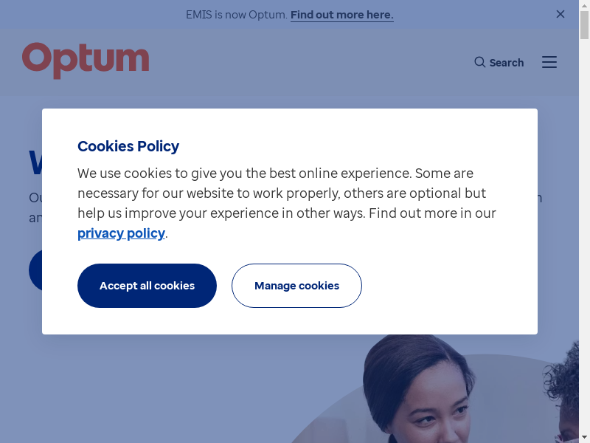Accept all cookies
The height and width of the screenshot is (443, 590).
tap(147, 286)
